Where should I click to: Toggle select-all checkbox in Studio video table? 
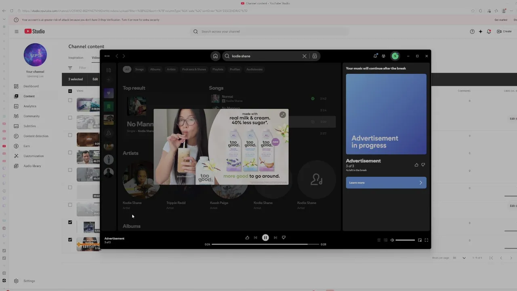click(70, 91)
